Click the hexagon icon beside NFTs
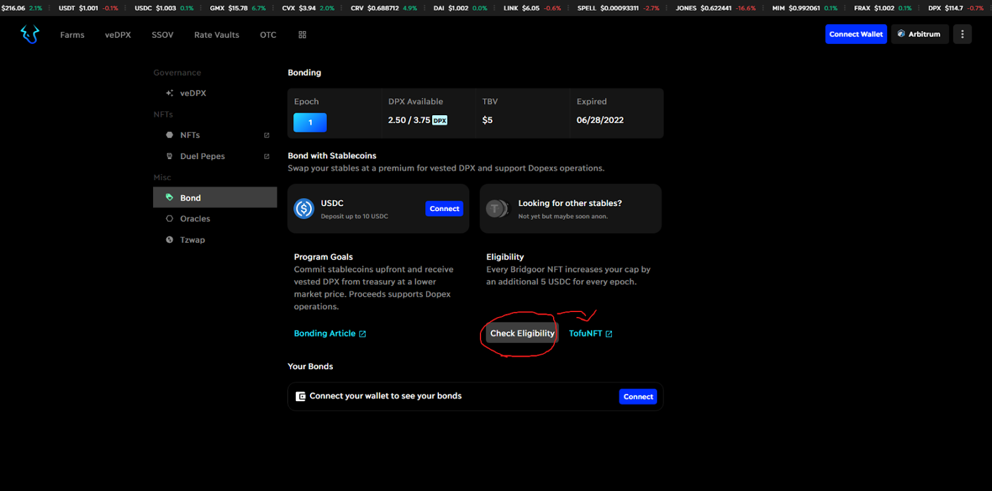 [x=169, y=135]
